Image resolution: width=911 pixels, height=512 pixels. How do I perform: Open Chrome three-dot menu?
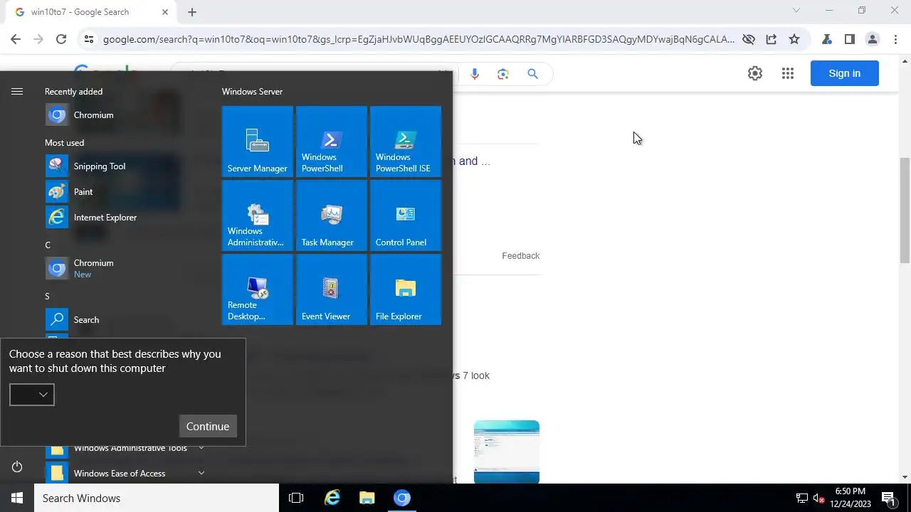(895, 39)
